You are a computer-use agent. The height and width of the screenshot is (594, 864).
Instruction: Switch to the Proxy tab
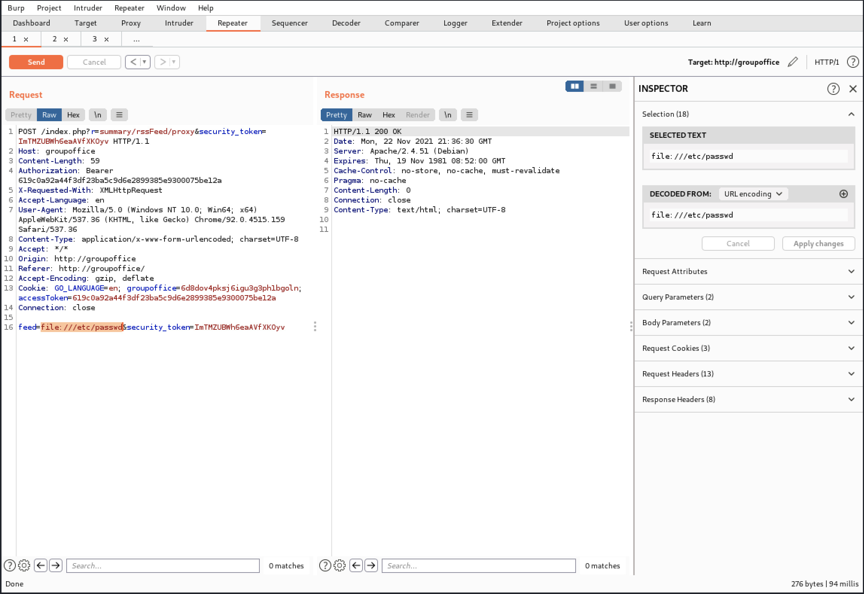131,23
